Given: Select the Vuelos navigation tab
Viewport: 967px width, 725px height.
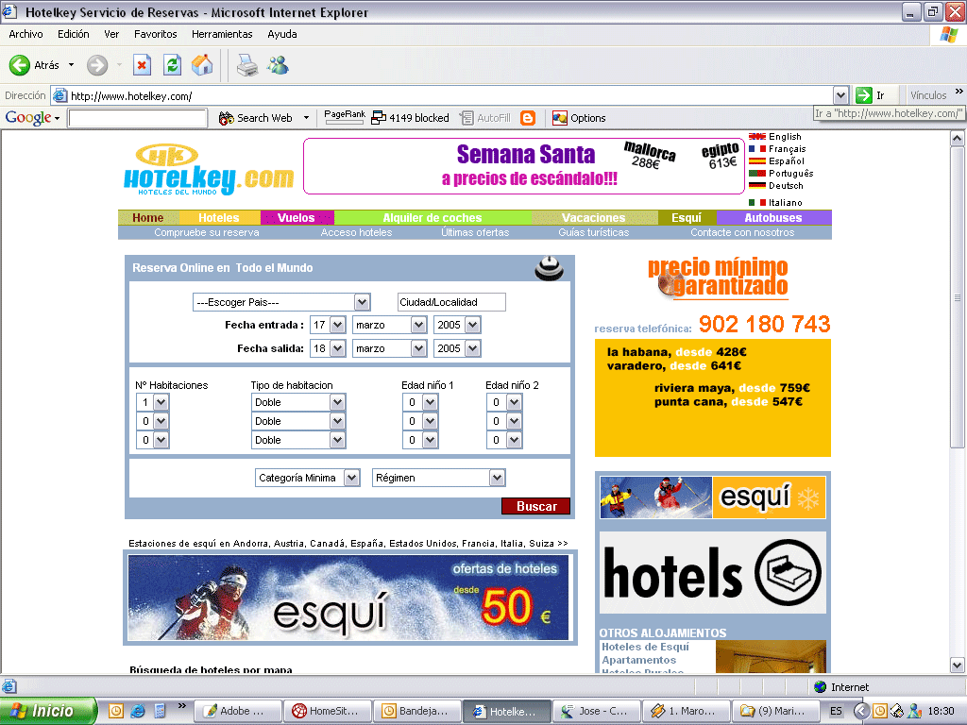Looking at the screenshot, I should (x=296, y=218).
